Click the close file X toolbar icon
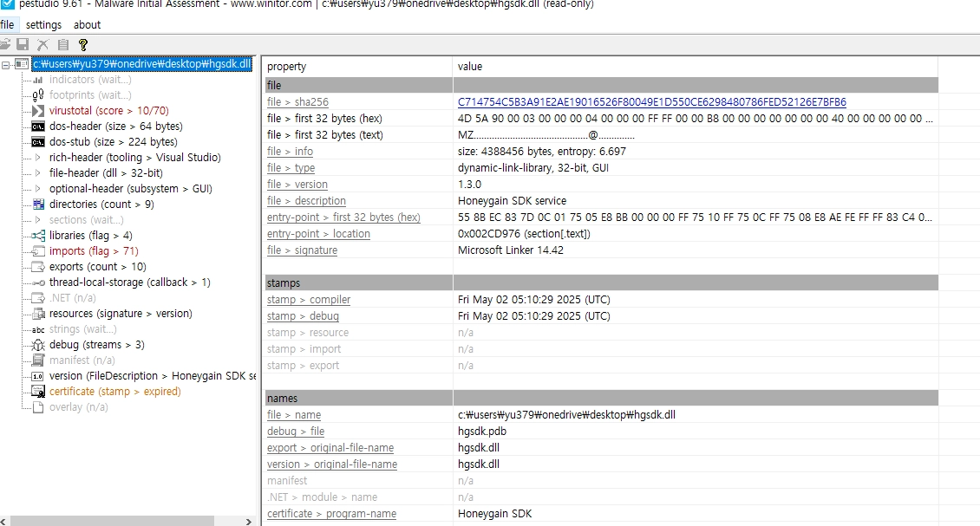This screenshot has height=526, width=980. [x=42, y=44]
